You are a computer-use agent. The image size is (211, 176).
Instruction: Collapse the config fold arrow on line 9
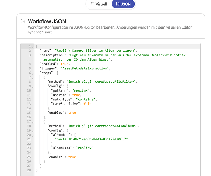[33, 87]
